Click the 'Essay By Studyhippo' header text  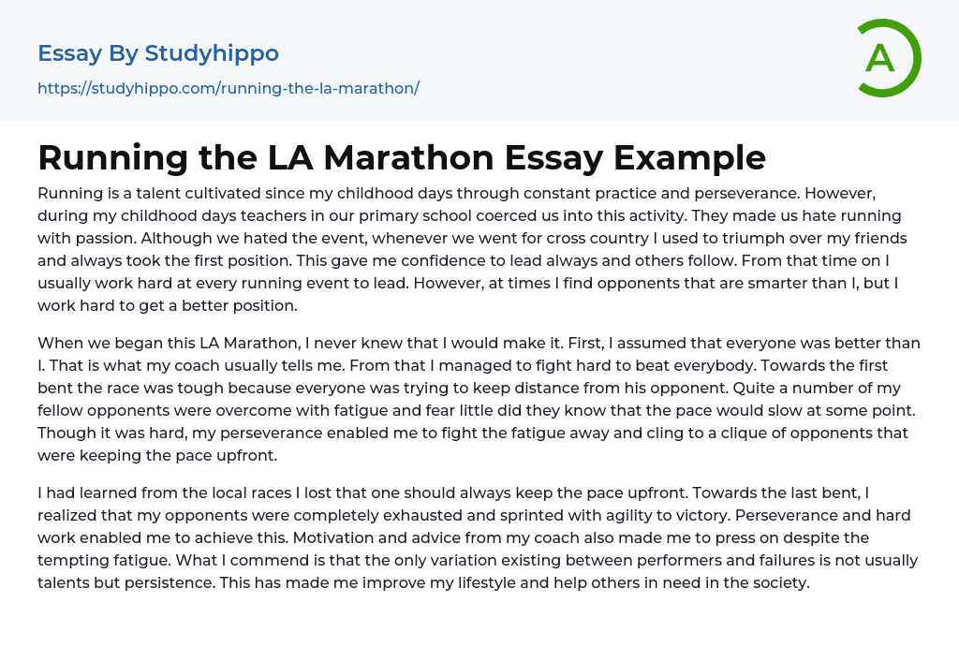coord(158,53)
